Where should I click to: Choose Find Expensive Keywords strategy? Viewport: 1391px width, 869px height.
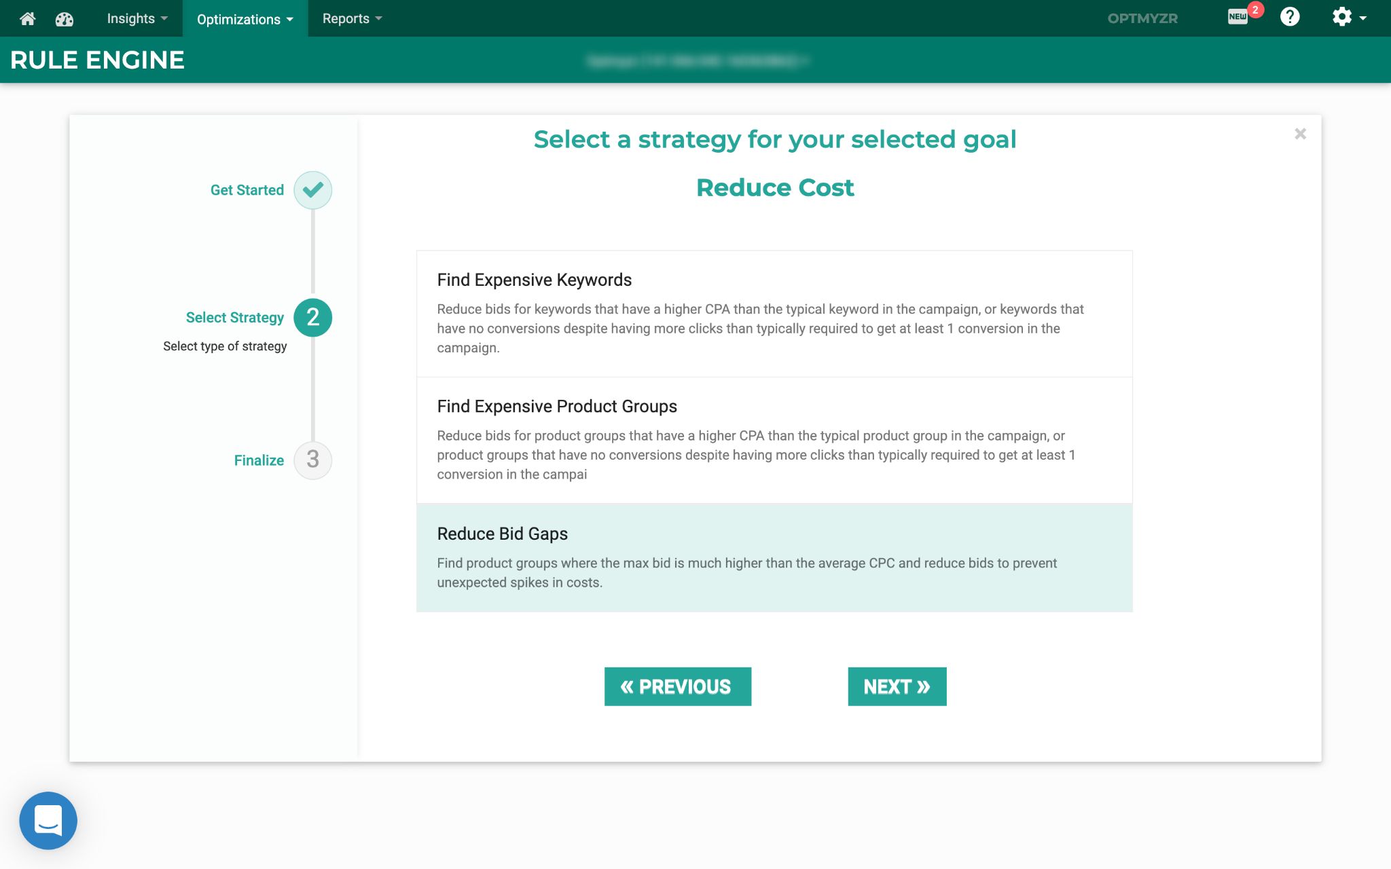774,314
